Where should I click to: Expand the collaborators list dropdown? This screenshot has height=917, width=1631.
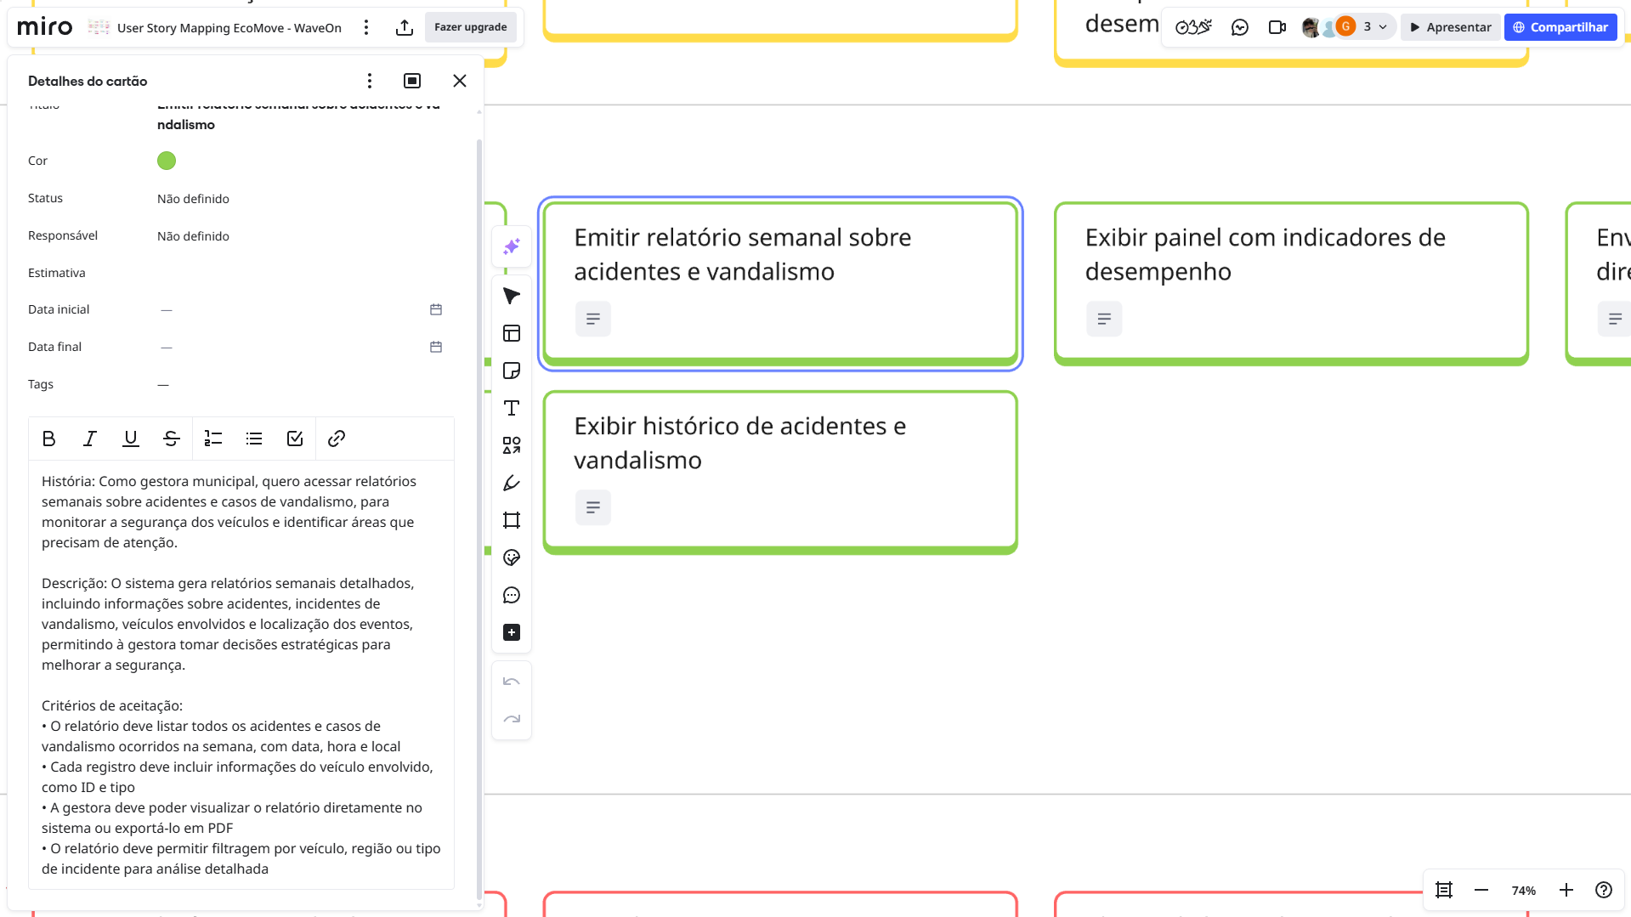point(1383,27)
